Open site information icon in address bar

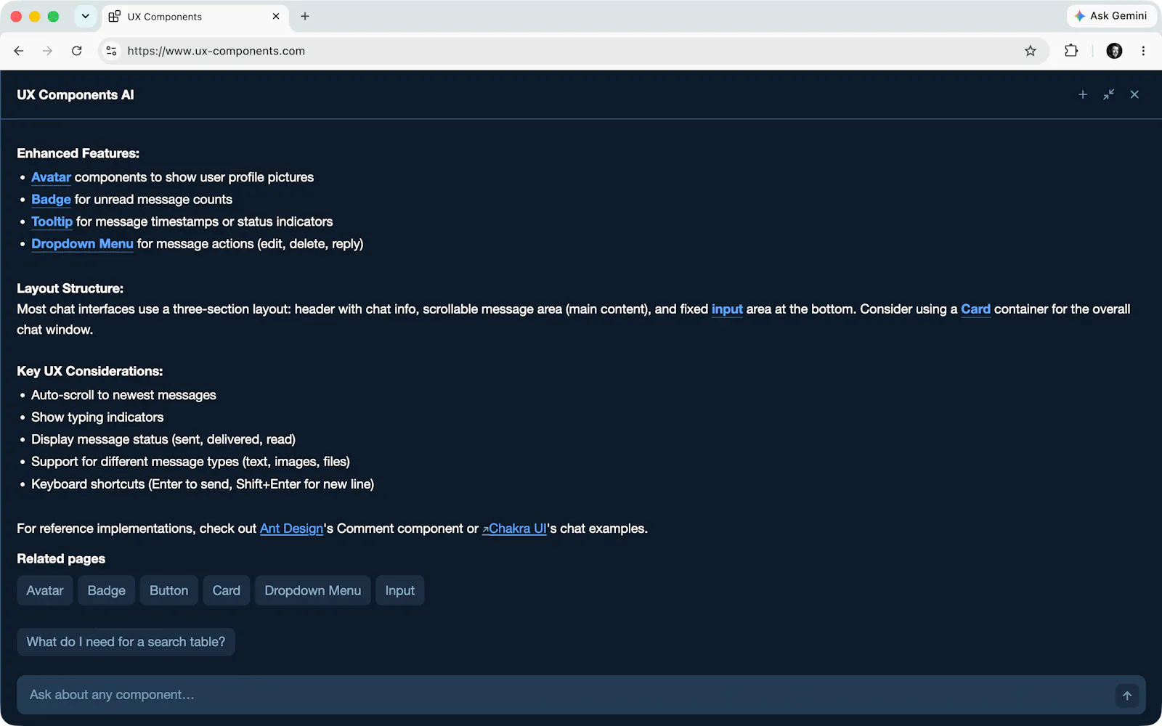[x=111, y=51]
